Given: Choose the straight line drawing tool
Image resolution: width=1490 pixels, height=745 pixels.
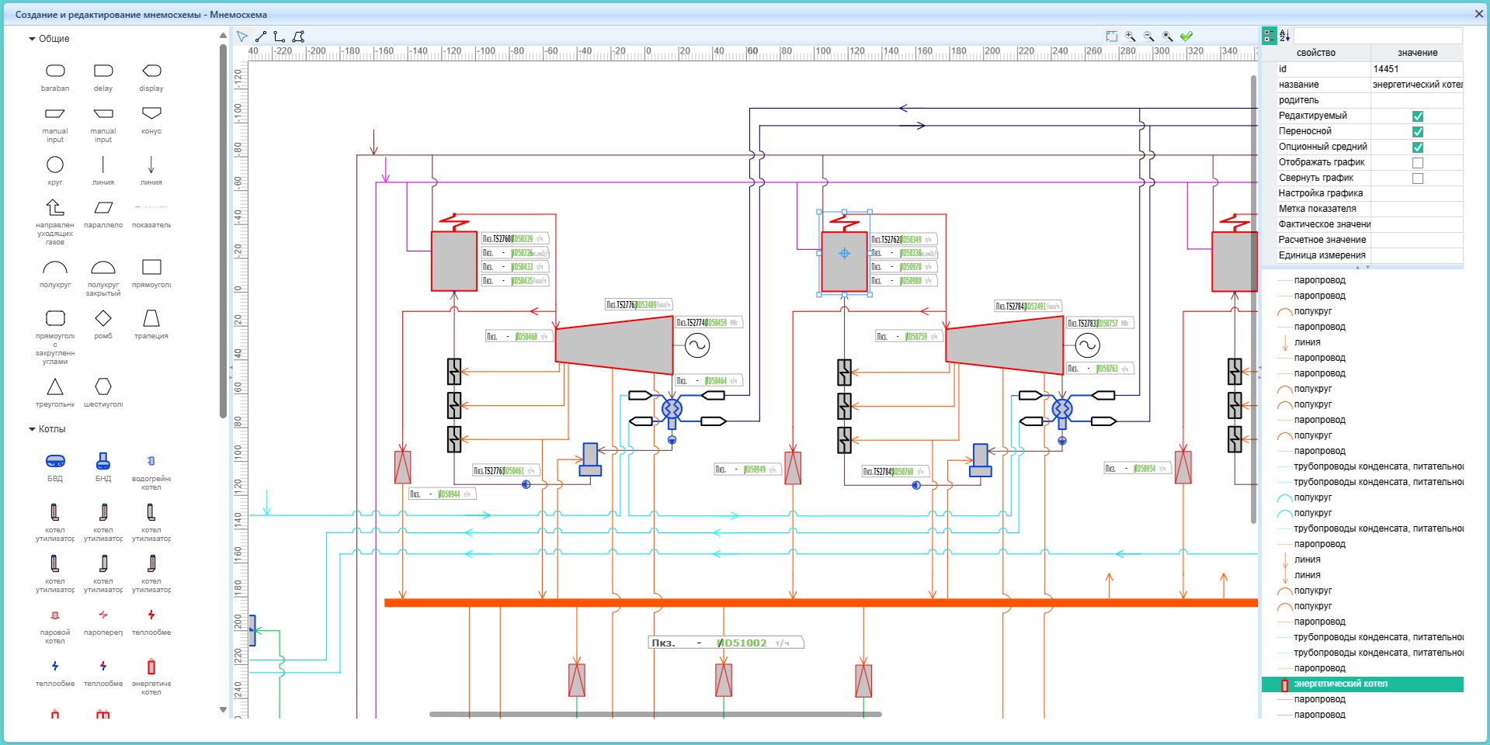Looking at the screenshot, I should [x=261, y=36].
